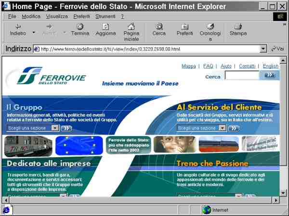Click the horizontal scrollbar right arrow
This screenshot has height=216, width=289.
tap(276, 200)
